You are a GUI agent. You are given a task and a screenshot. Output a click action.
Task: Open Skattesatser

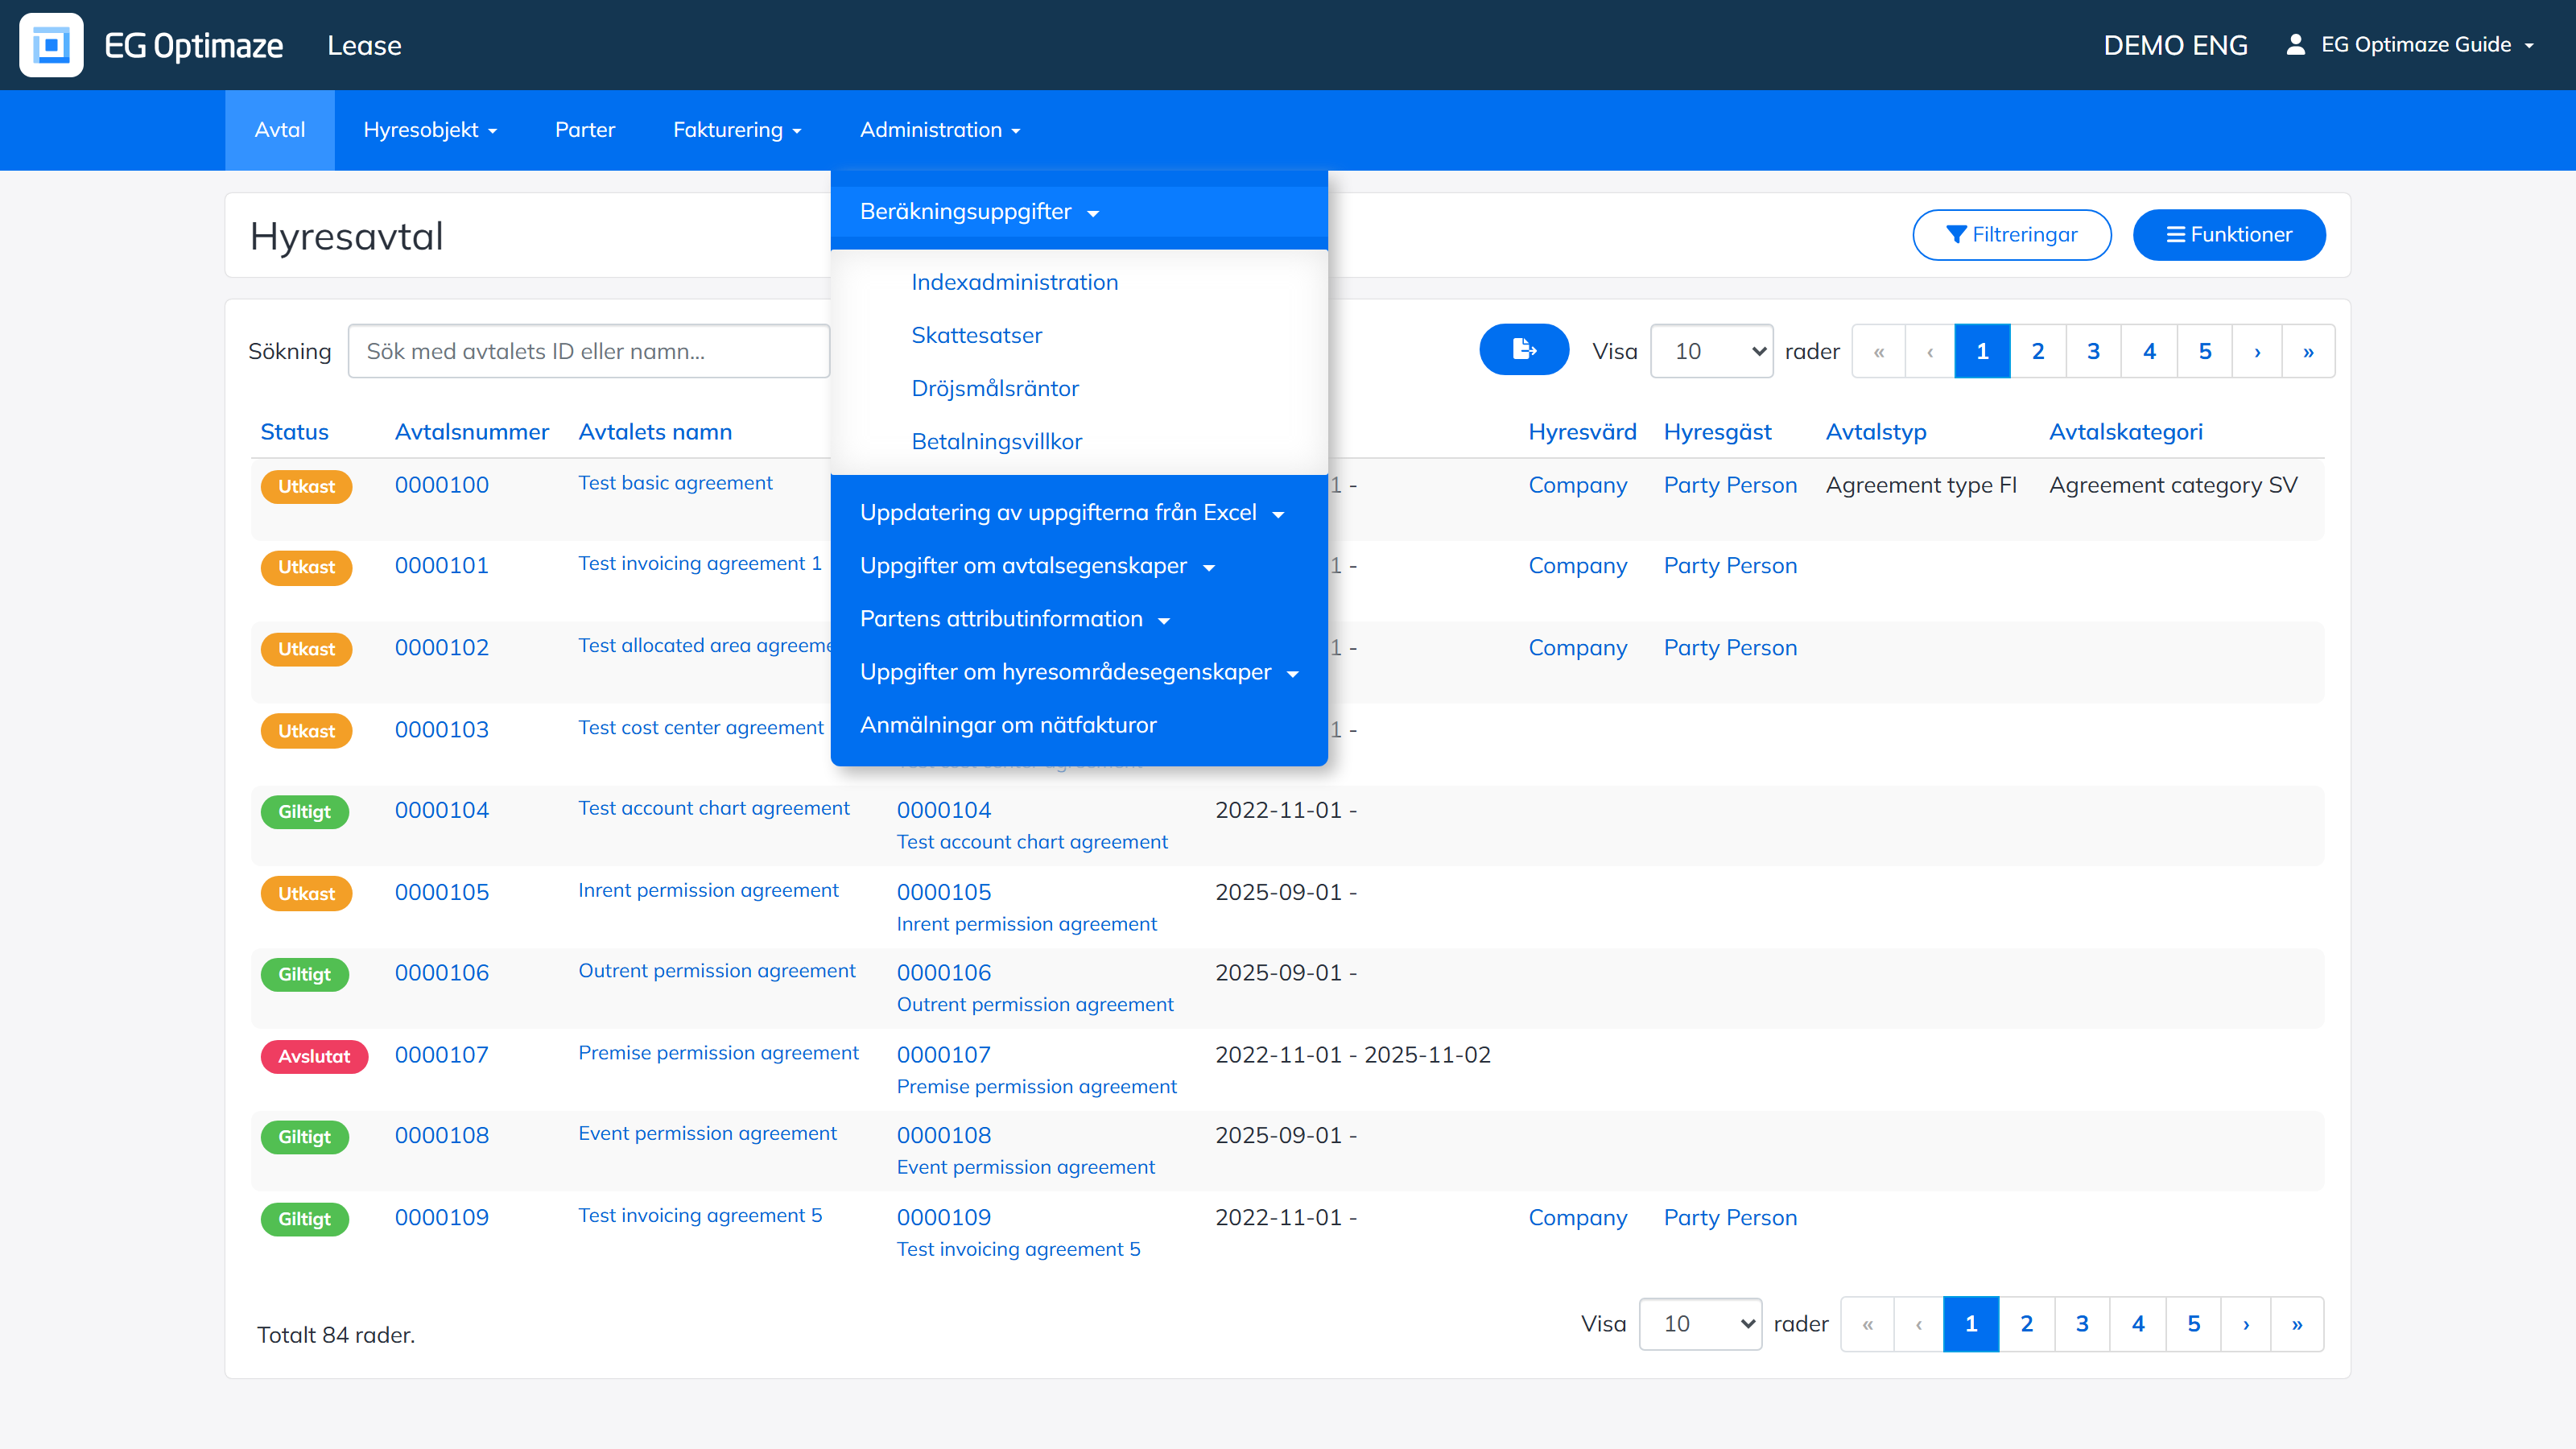coord(977,335)
